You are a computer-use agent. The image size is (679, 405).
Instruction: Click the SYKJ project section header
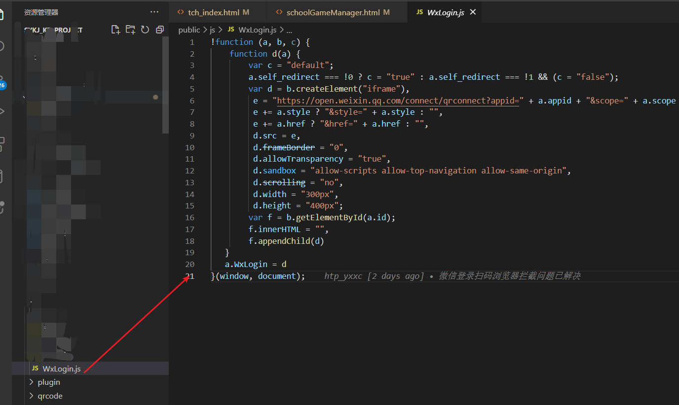[x=53, y=30]
